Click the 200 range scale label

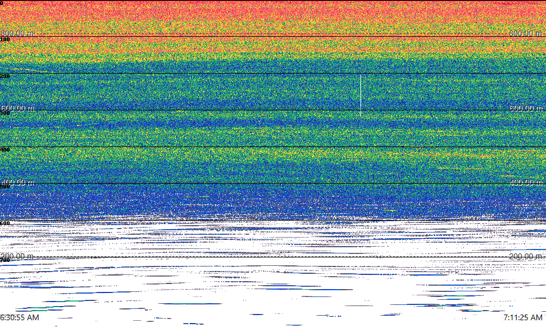(x=5, y=76)
